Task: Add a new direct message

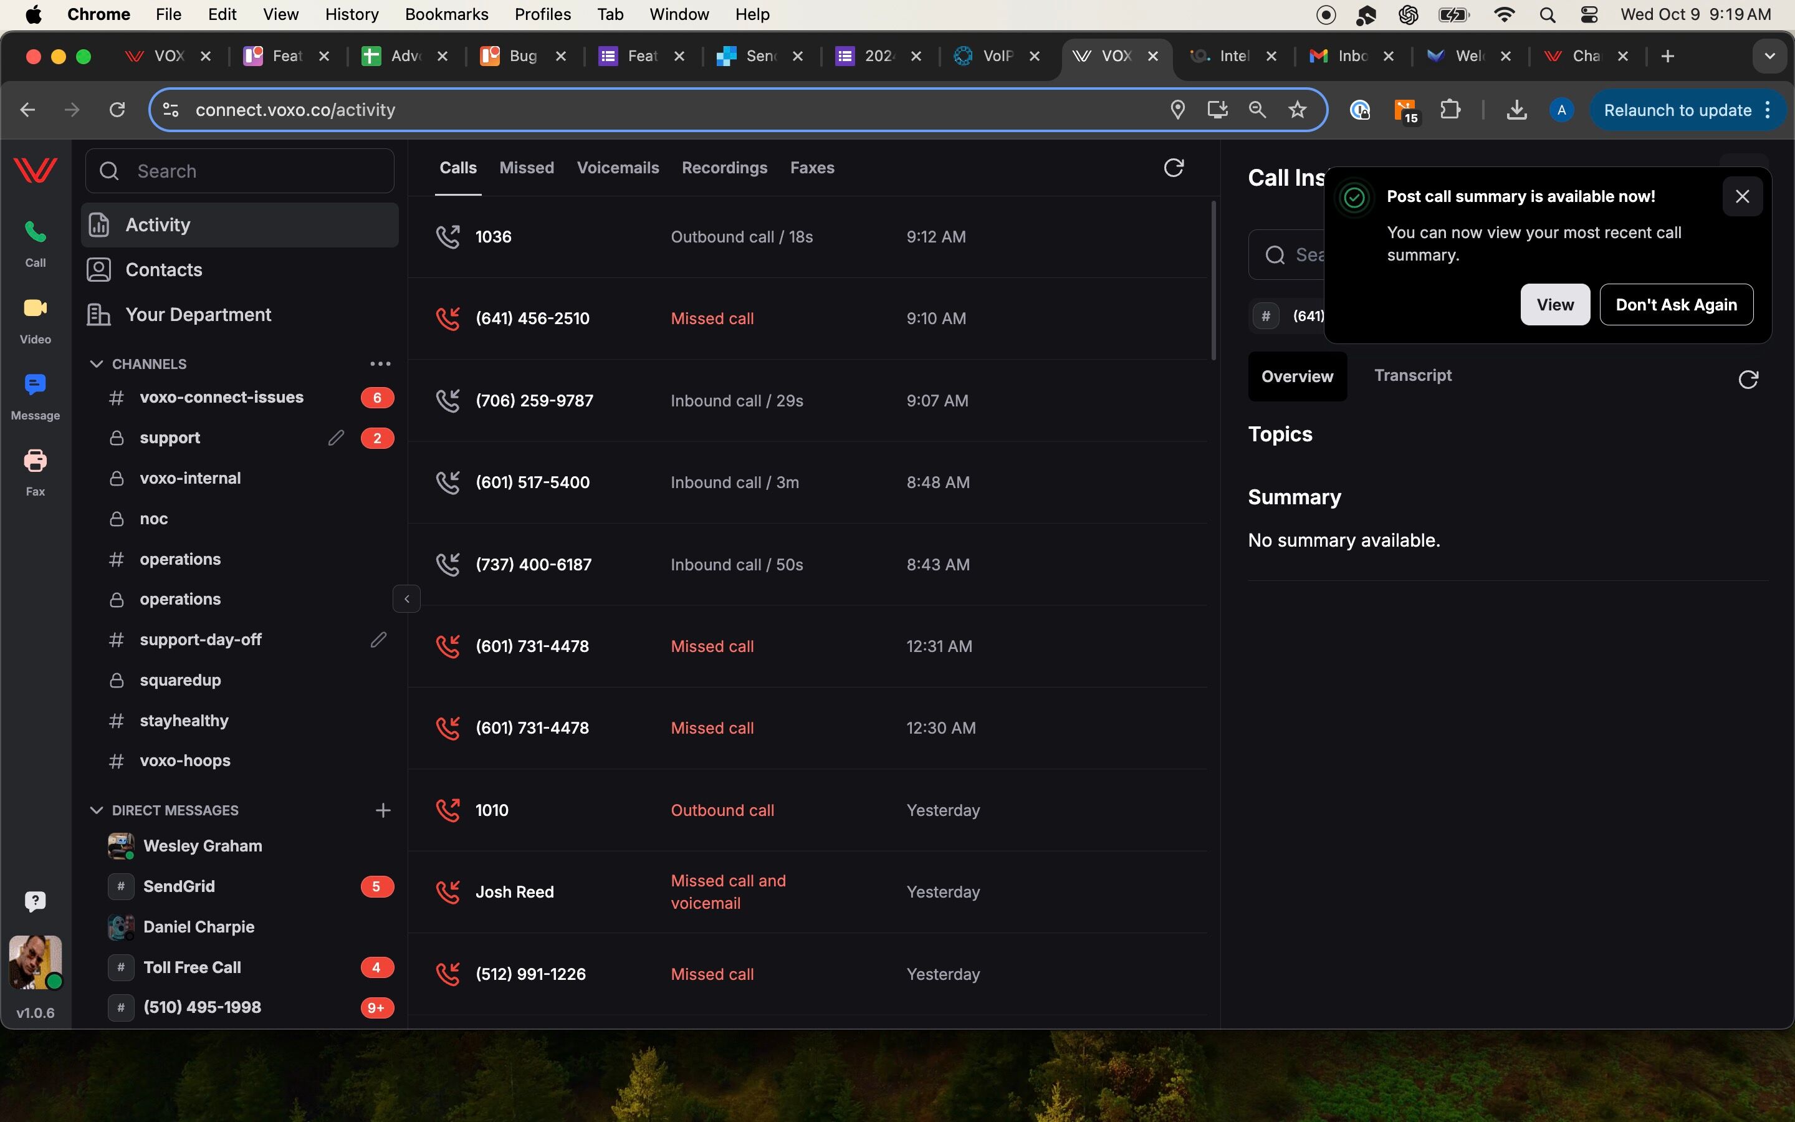Action: [383, 810]
